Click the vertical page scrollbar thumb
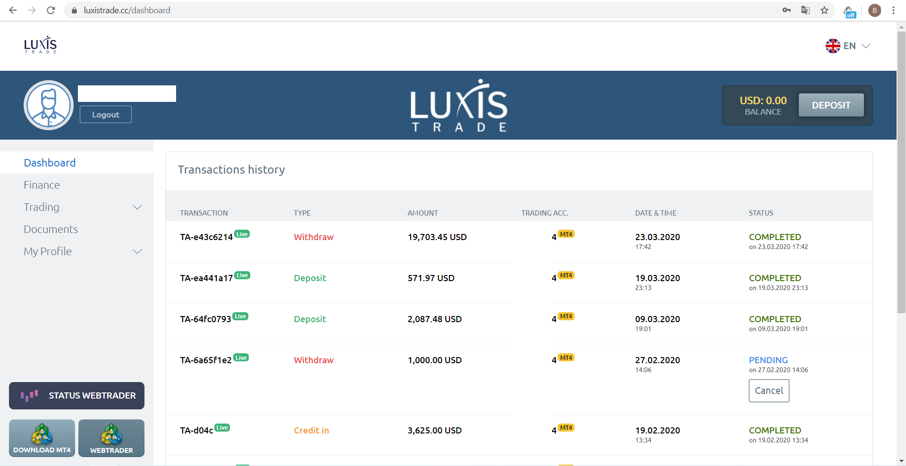Screen dimensions: 906x466 click(901, 172)
